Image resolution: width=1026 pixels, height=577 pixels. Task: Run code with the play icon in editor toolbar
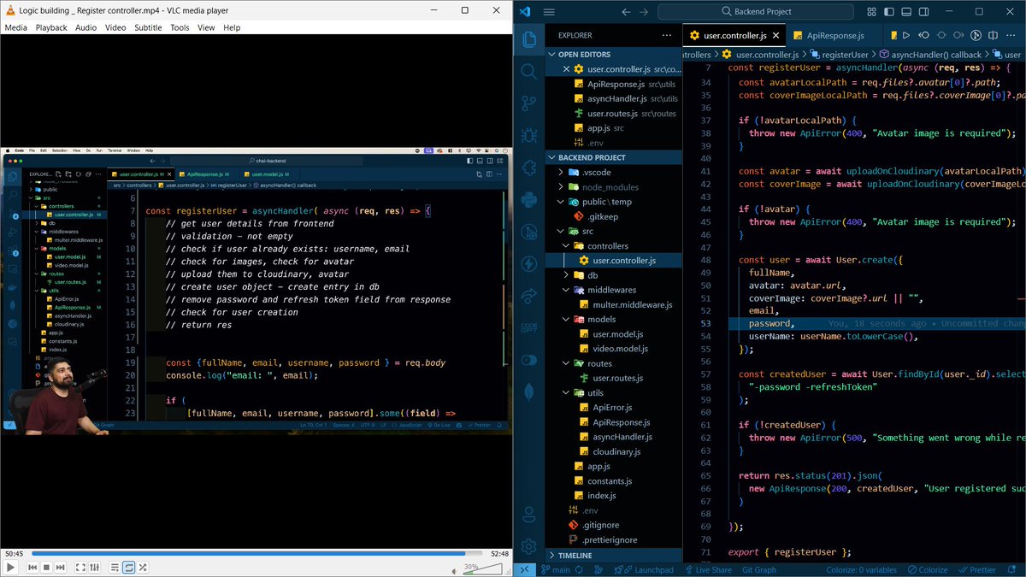[x=905, y=35]
